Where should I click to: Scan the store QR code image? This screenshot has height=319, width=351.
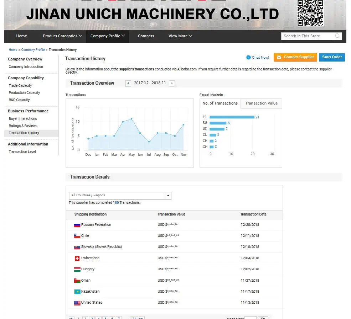(x=310, y=13)
